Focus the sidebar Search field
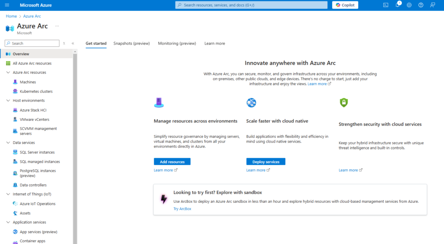 (x=32, y=43)
